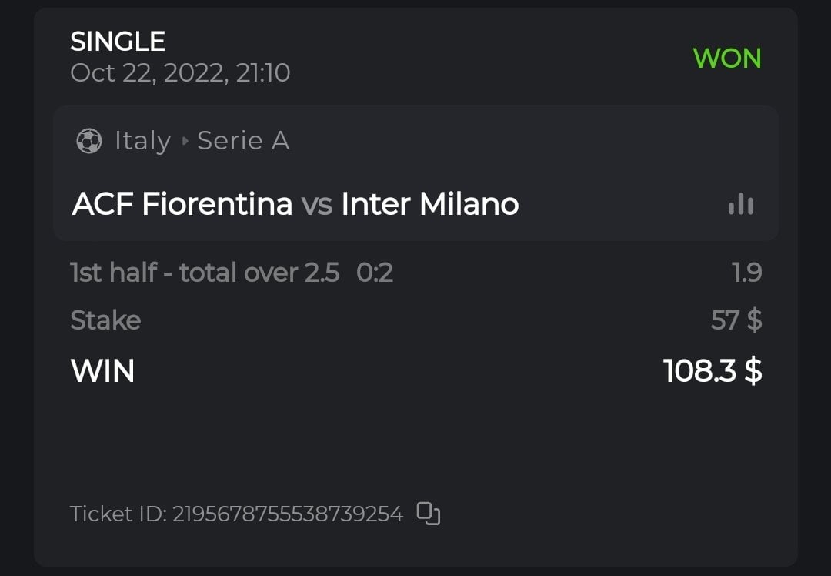Select the Ticket ID number text

(x=287, y=514)
